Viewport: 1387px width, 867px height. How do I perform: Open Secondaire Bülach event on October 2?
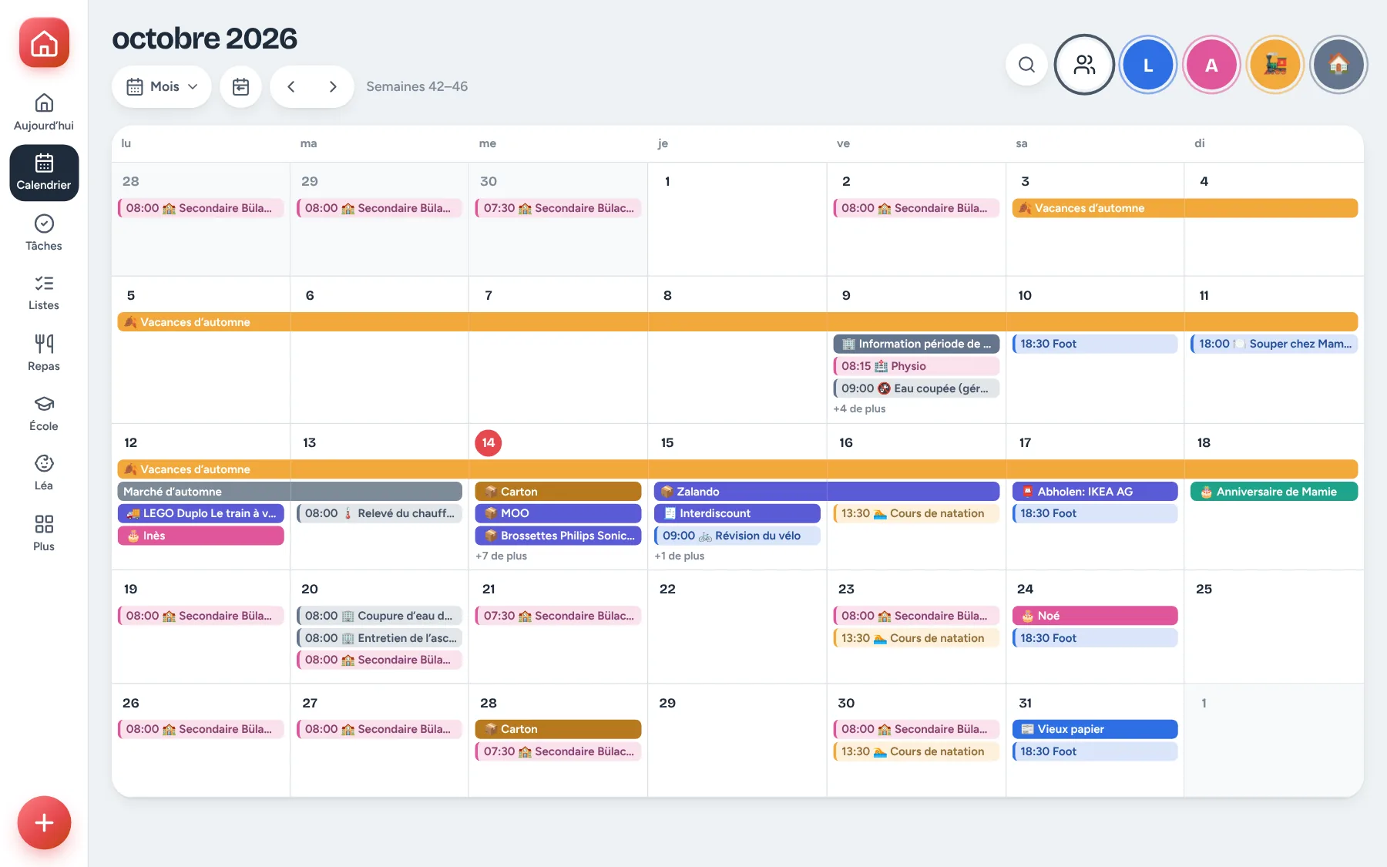click(x=916, y=208)
